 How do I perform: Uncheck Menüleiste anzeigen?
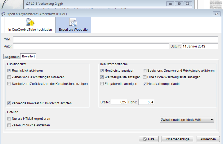click(102, 71)
